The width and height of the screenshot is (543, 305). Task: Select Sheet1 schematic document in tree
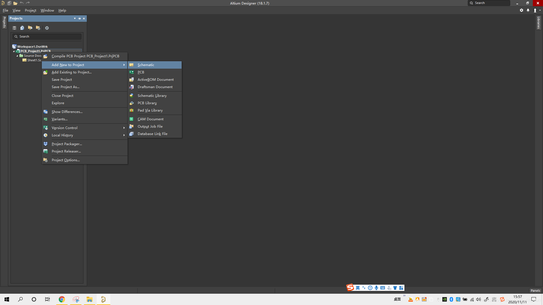click(x=34, y=60)
